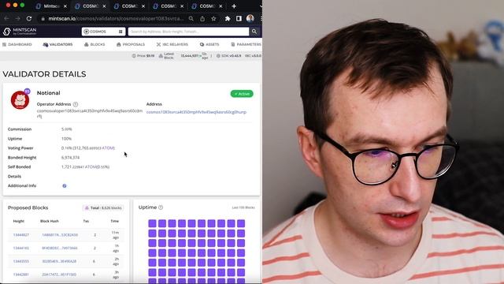The height and width of the screenshot is (284, 504).
Task: Open the Validators menu item
Action: 57,44
